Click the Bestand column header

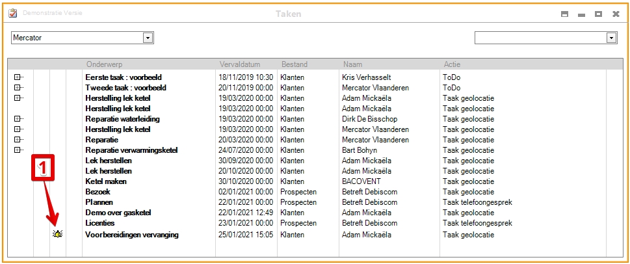point(295,64)
